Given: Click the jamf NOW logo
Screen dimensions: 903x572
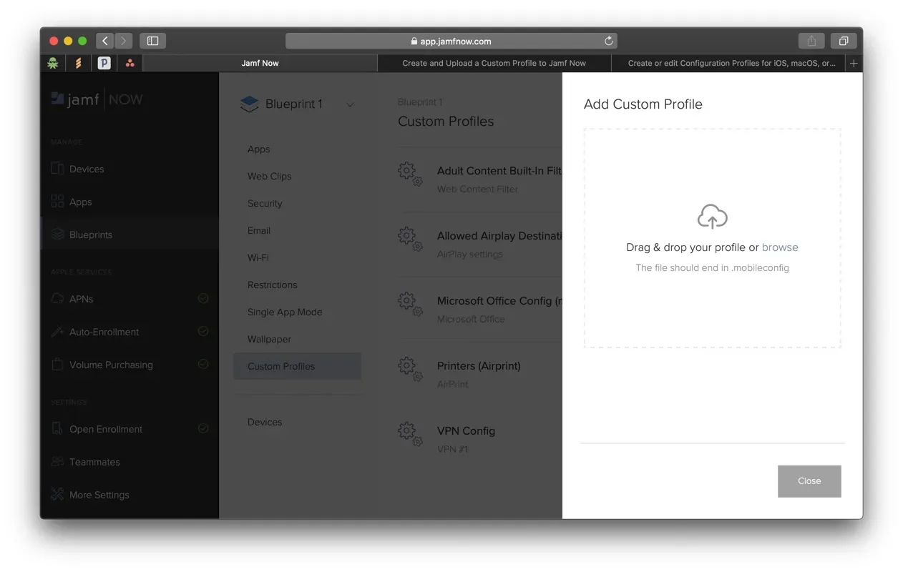Looking at the screenshot, I should tap(97, 99).
